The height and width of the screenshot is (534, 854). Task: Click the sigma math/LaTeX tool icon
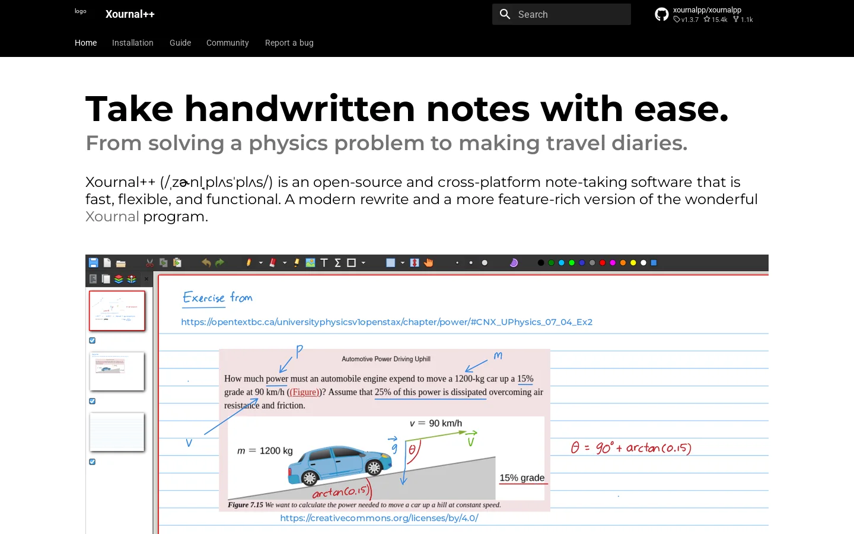coord(337,263)
